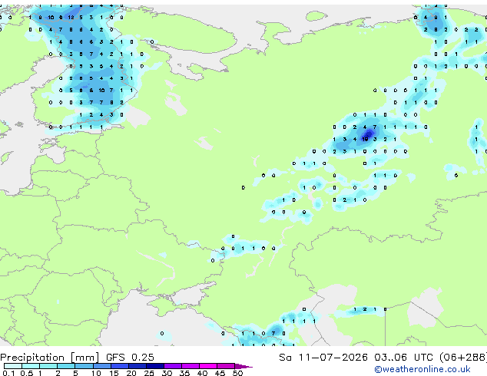
Task: Click the 'GFS 0.25' model label
Action: point(130,358)
